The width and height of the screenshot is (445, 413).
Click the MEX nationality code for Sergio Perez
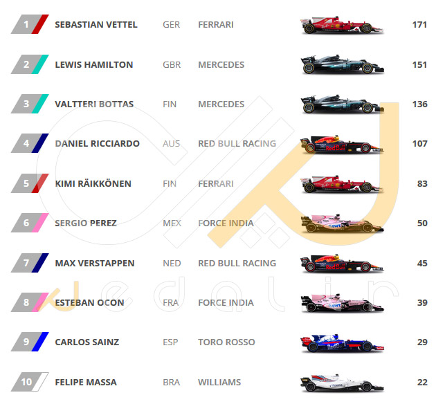(172, 223)
